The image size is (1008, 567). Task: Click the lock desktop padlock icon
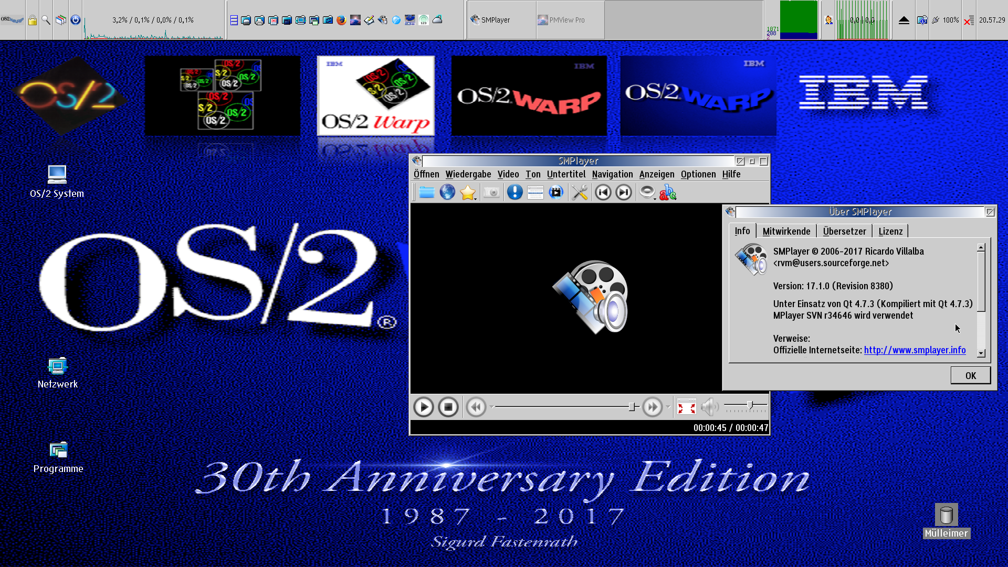(33, 20)
